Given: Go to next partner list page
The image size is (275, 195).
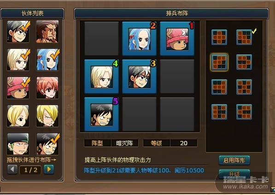Looking at the screenshot, I should (x=49, y=169).
